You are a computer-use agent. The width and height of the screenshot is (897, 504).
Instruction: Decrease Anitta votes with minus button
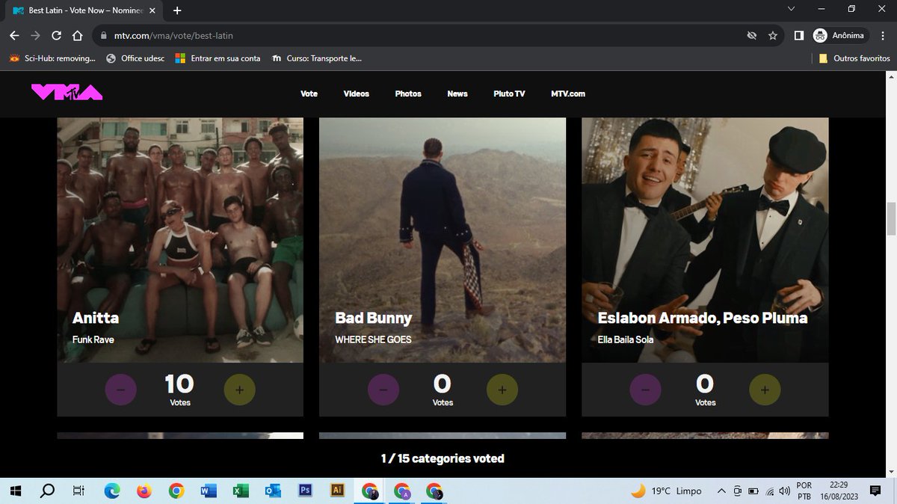click(x=121, y=390)
